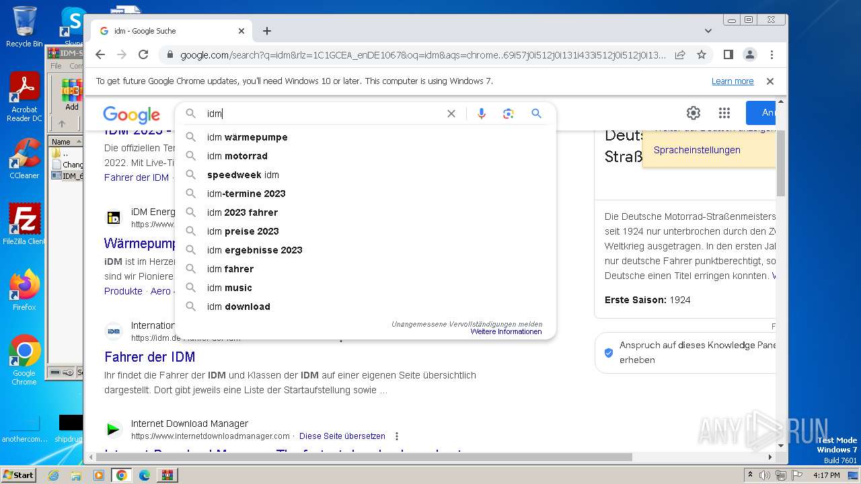
Task: Go to Google homepage via logo
Action: pos(131,115)
